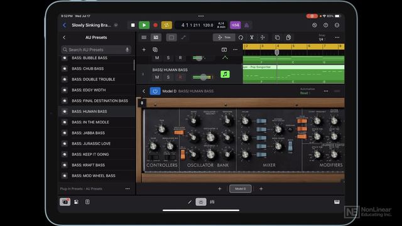Open browser more options next to Plug-In Presets path

[128, 189]
